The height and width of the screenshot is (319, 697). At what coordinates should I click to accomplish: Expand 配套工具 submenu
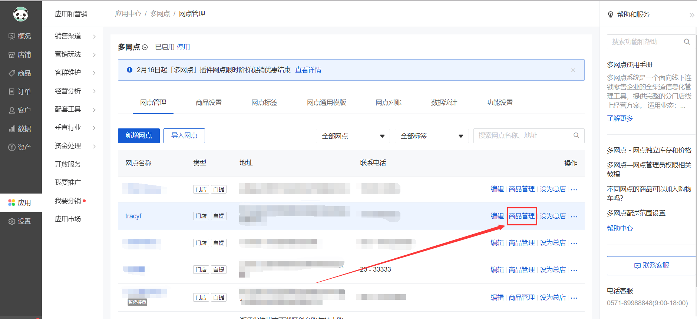pyautogui.click(x=94, y=110)
